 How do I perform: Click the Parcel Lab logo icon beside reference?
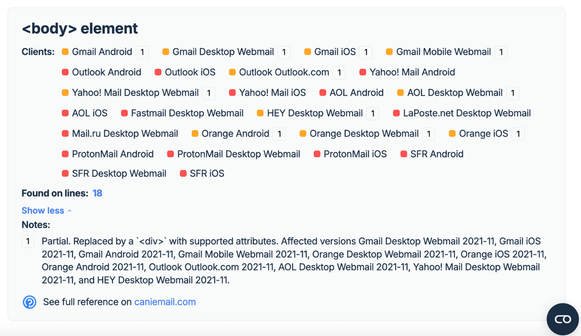click(29, 302)
